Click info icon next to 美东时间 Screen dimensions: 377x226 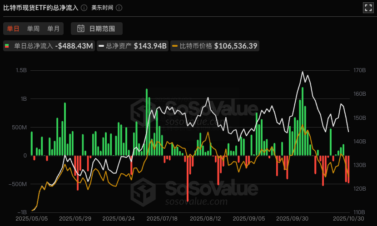(119, 8)
